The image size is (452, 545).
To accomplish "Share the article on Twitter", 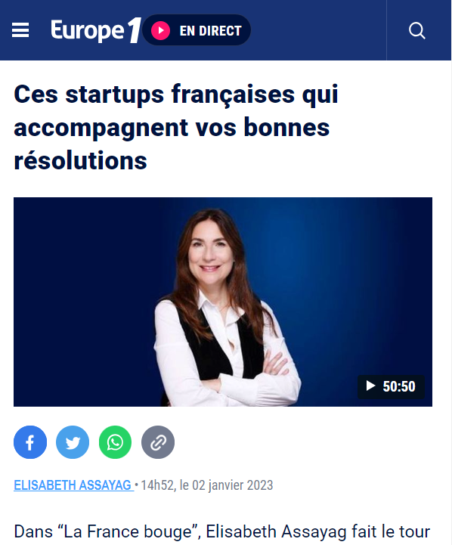I will click(x=73, y=442).
